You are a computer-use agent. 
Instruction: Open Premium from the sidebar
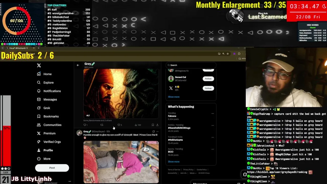point(46,133)
